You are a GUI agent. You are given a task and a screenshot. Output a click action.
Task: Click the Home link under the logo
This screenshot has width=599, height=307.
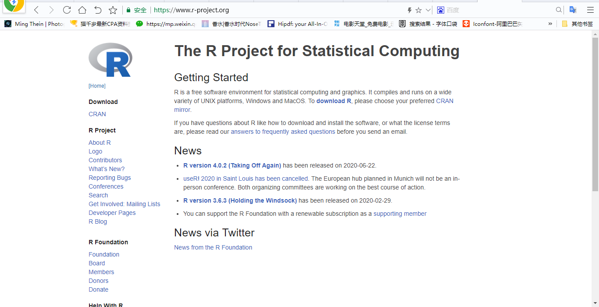click(97, 86)
